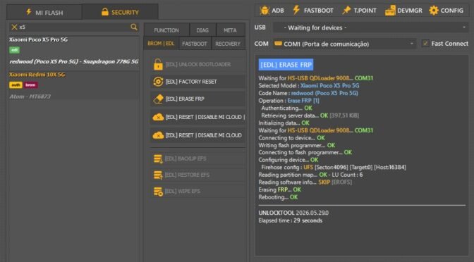Click the green edl tag badge
Viewport: 474px width, 262px height.
(14, 50)
